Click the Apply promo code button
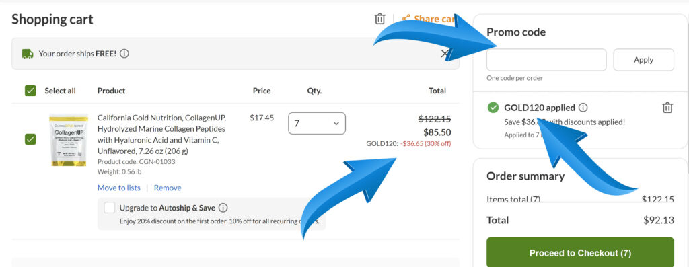The width and height of the screenshot is (689, 267). click(x=643, y=60)
